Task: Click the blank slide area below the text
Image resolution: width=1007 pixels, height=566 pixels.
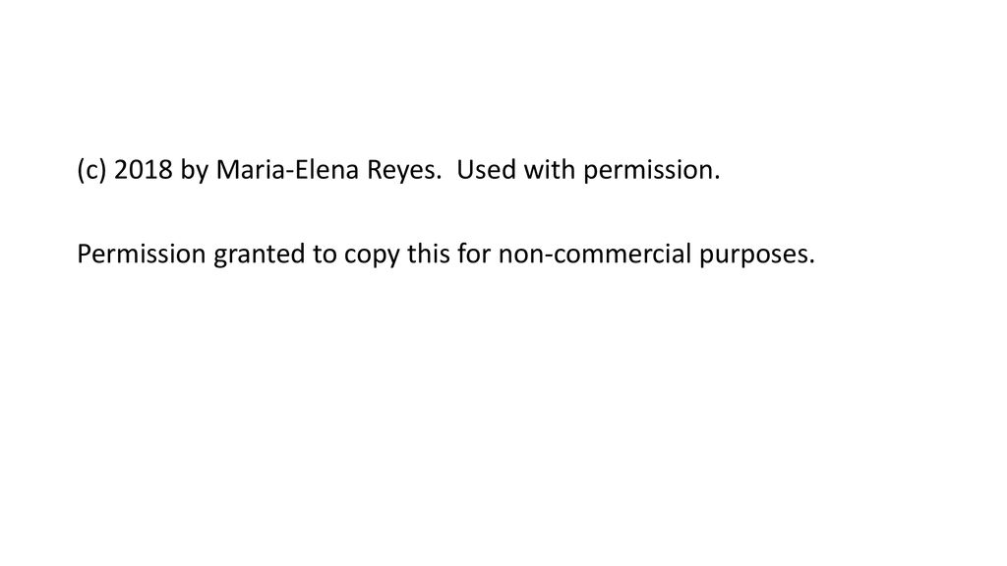Action: click(x=503, y=417)
